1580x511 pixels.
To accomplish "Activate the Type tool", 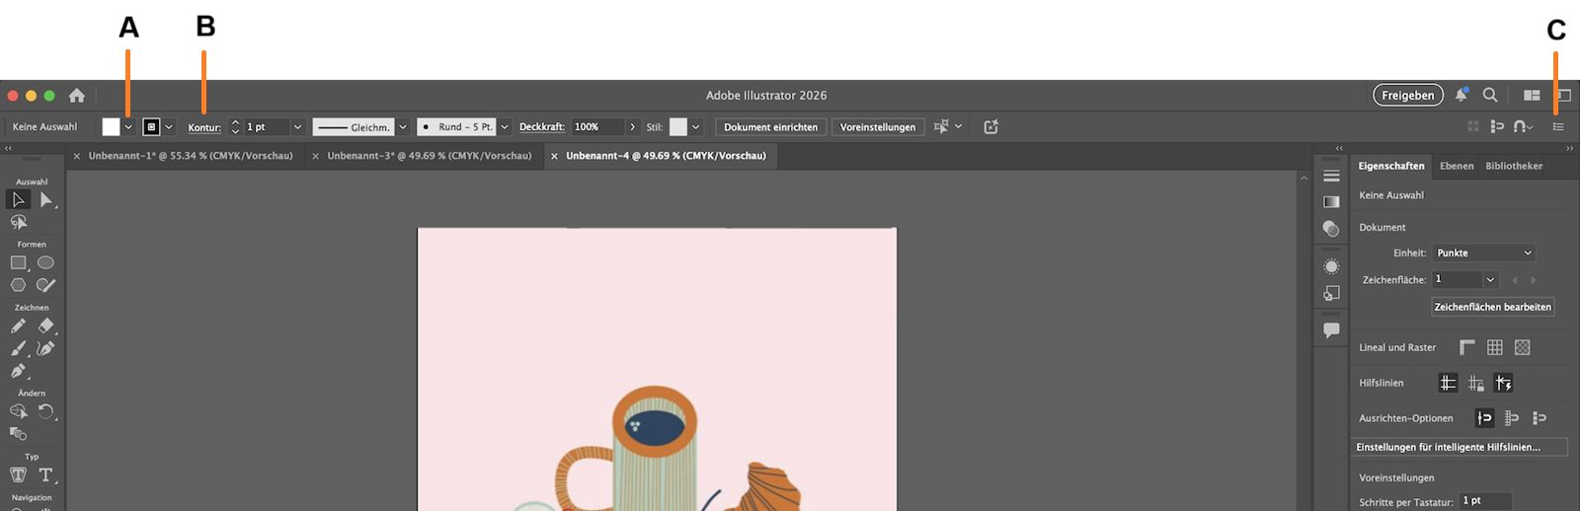I will (x=45, y=474).
